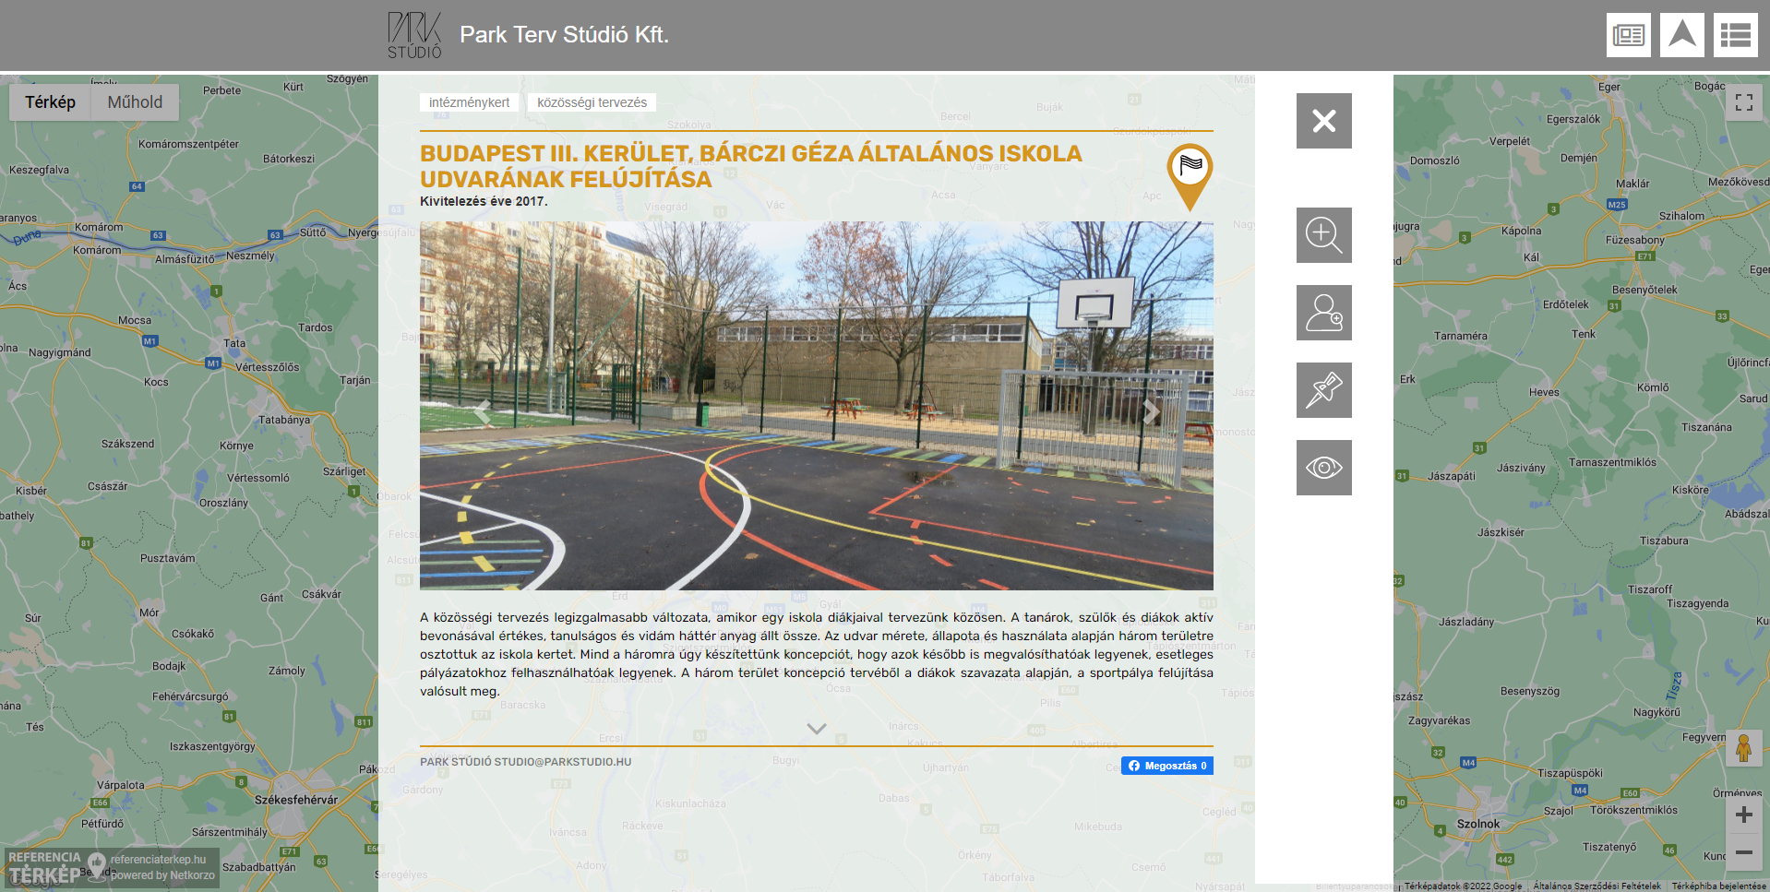The height and width of the screenshot is (892, 1770).
Task: Select the intézménykert tag
Action: 469,102
